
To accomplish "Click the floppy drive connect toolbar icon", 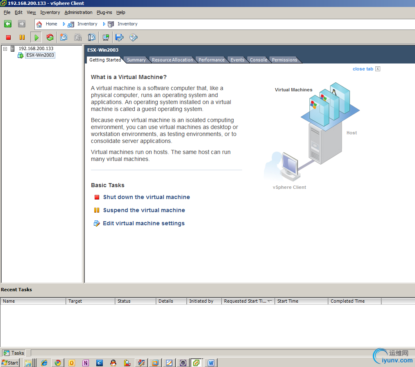I will [120, 37].
